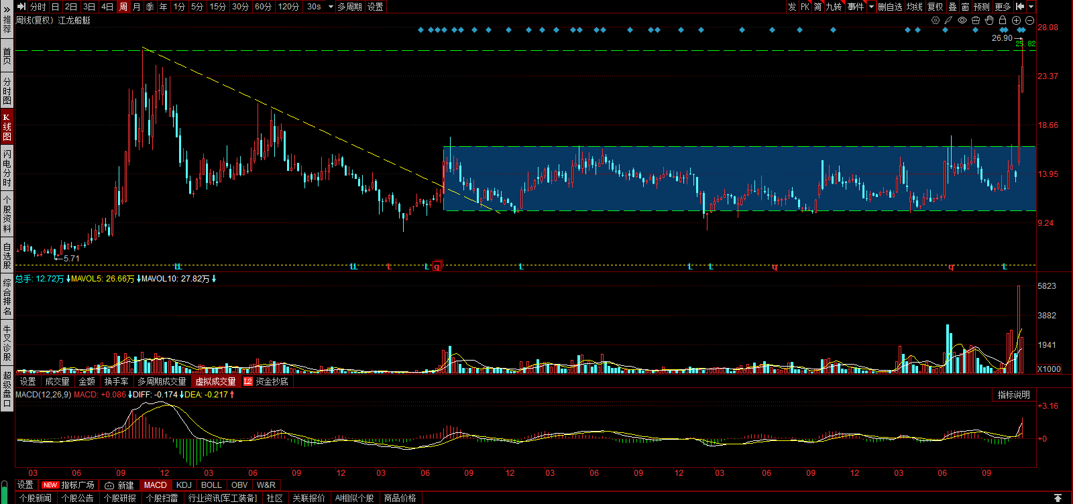This screenshot has width=1073, height=504.
Task: Switch to 年 yearly period
Action: coord(163,7)
